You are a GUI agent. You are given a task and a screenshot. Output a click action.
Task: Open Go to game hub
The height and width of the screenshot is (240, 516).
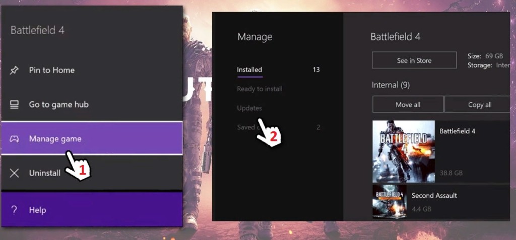point(92,105)
